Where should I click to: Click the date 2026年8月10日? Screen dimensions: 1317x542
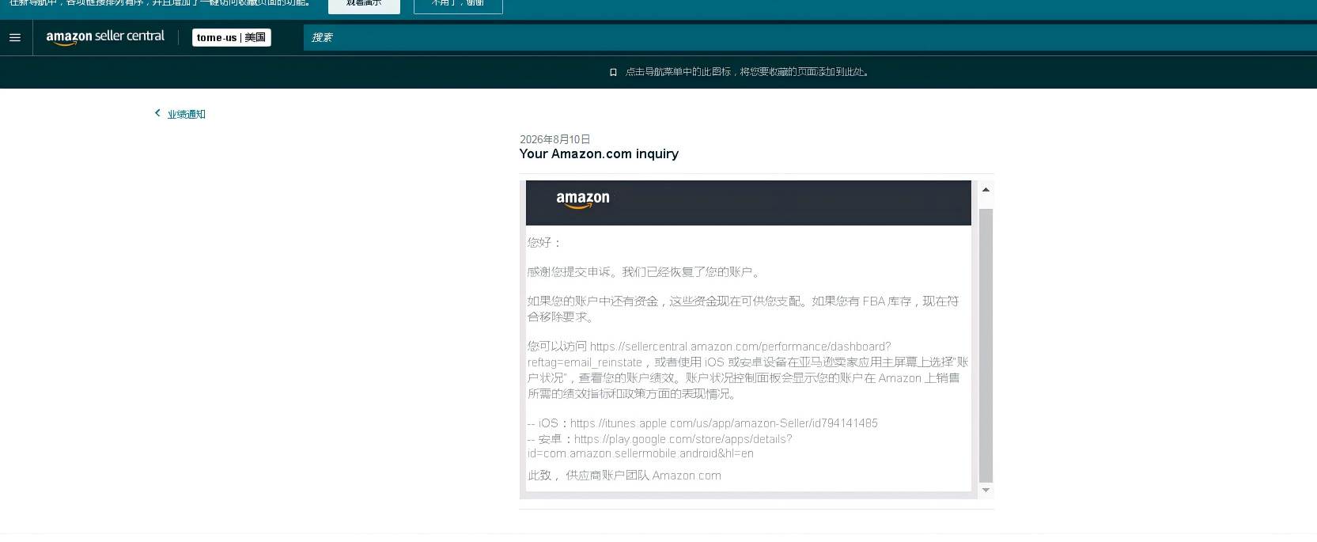click(x=555, y=139)
